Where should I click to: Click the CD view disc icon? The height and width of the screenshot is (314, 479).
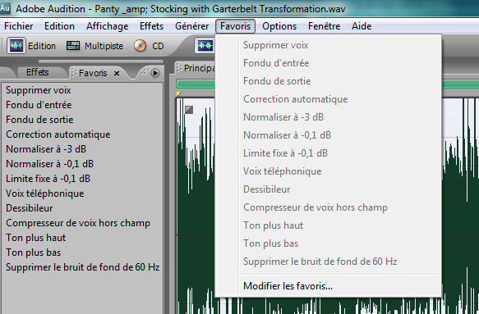click(x=140, y=46)
